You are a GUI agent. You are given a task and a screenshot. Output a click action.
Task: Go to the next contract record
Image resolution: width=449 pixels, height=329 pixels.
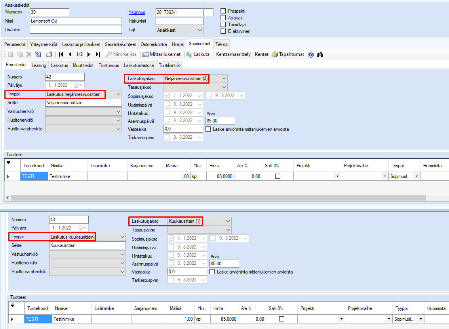[x=89, y=54]
